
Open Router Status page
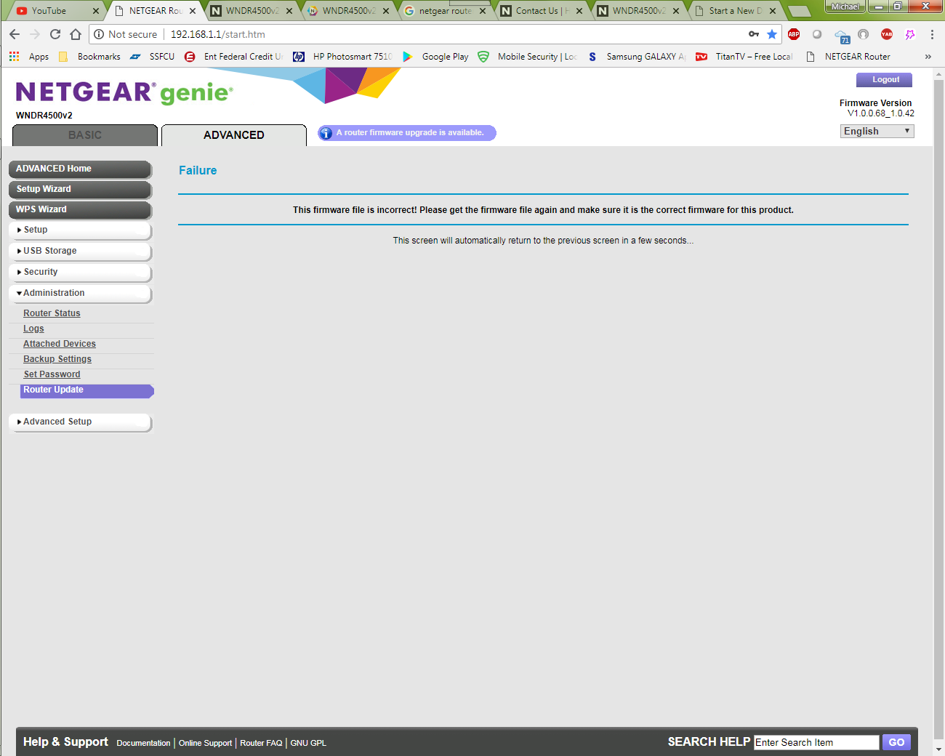(52, 313)
